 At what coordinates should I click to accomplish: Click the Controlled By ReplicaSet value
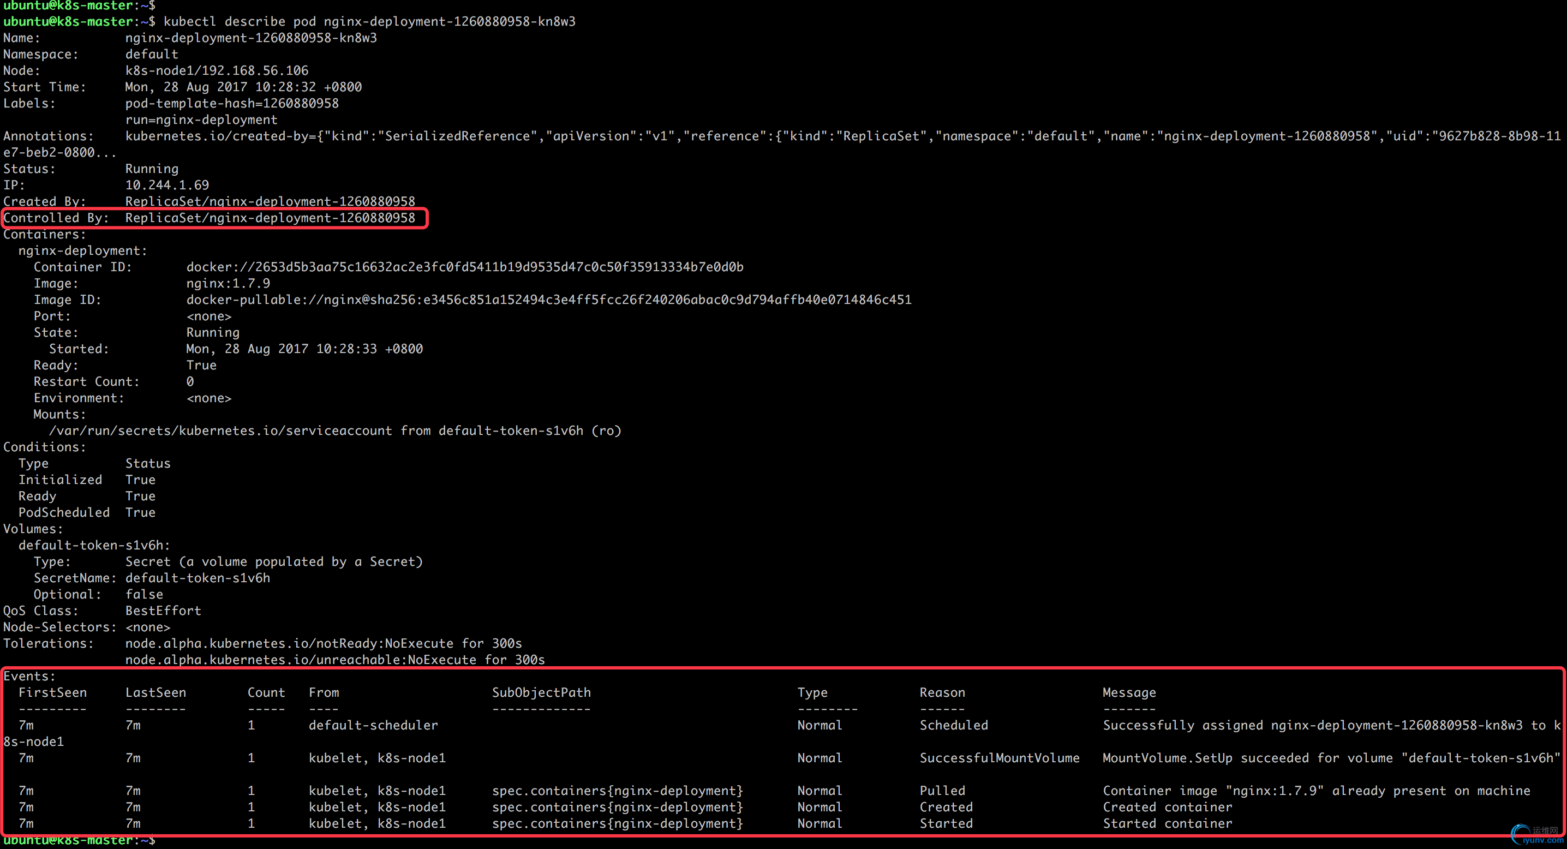270,218
